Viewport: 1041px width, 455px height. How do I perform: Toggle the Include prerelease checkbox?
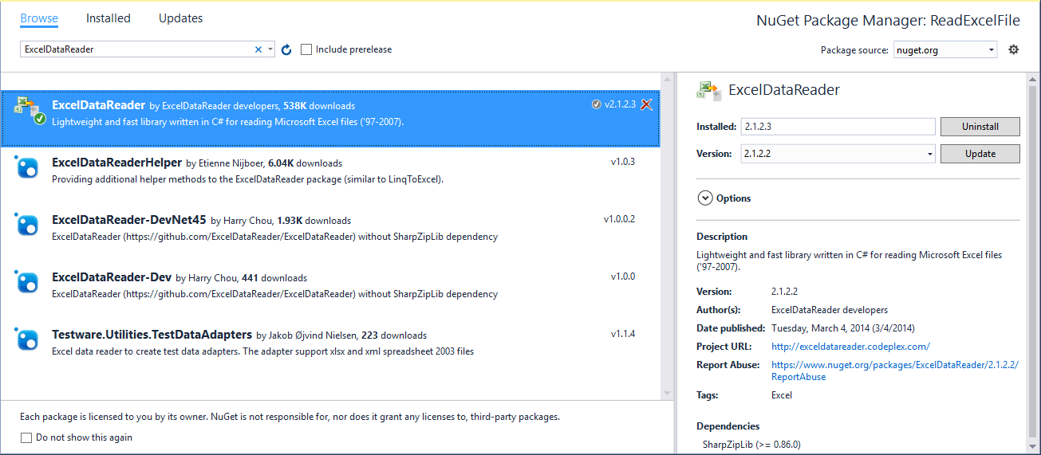[306, 49]
